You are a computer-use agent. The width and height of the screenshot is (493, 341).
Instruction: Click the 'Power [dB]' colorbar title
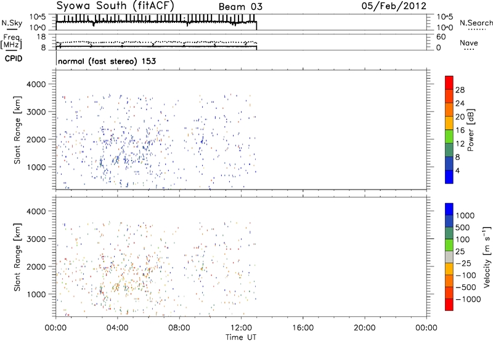[x=470, y=130]
